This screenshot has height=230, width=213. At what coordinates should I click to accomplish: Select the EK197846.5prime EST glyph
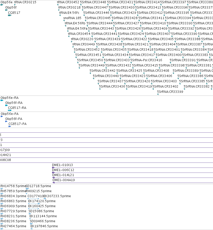click(31, 229)
